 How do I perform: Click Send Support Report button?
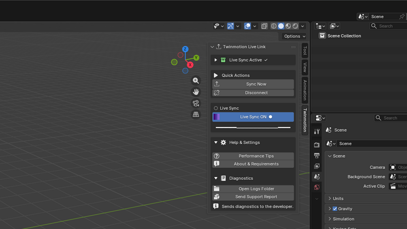[253, 197]
